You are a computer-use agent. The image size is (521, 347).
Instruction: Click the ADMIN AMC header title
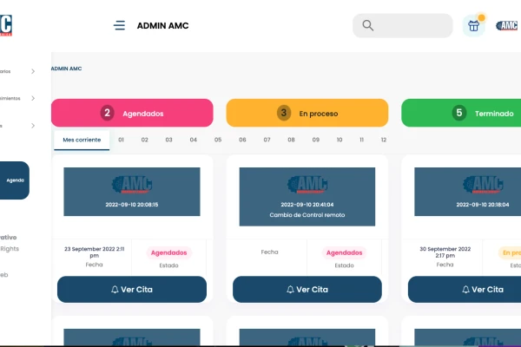(163, 25)
